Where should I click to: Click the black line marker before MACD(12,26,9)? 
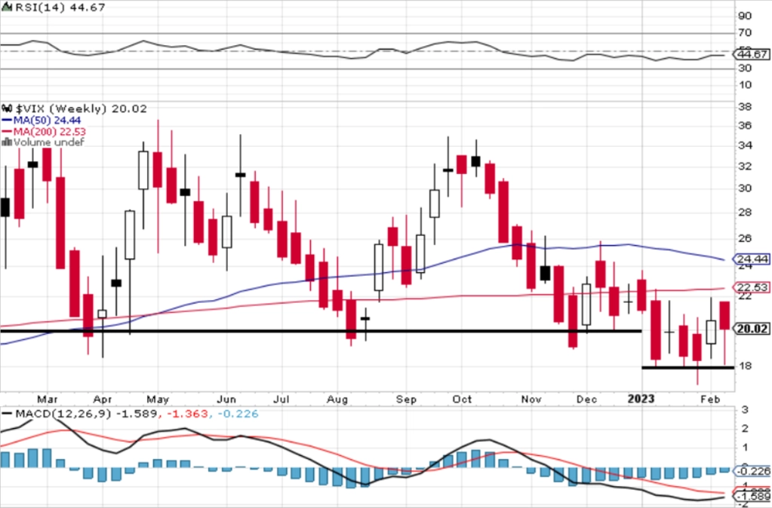click(x=7, y=414)
